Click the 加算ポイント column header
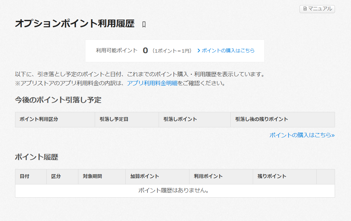 click(145, 176)
